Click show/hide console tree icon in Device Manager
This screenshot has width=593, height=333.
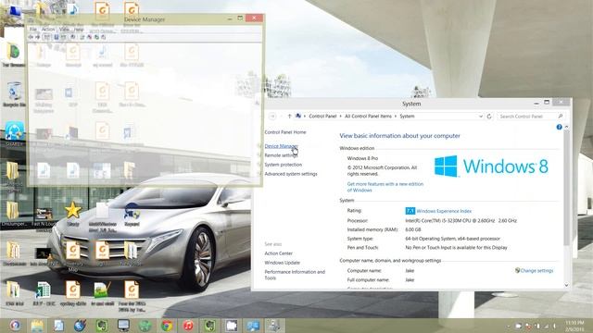(46, 37)
